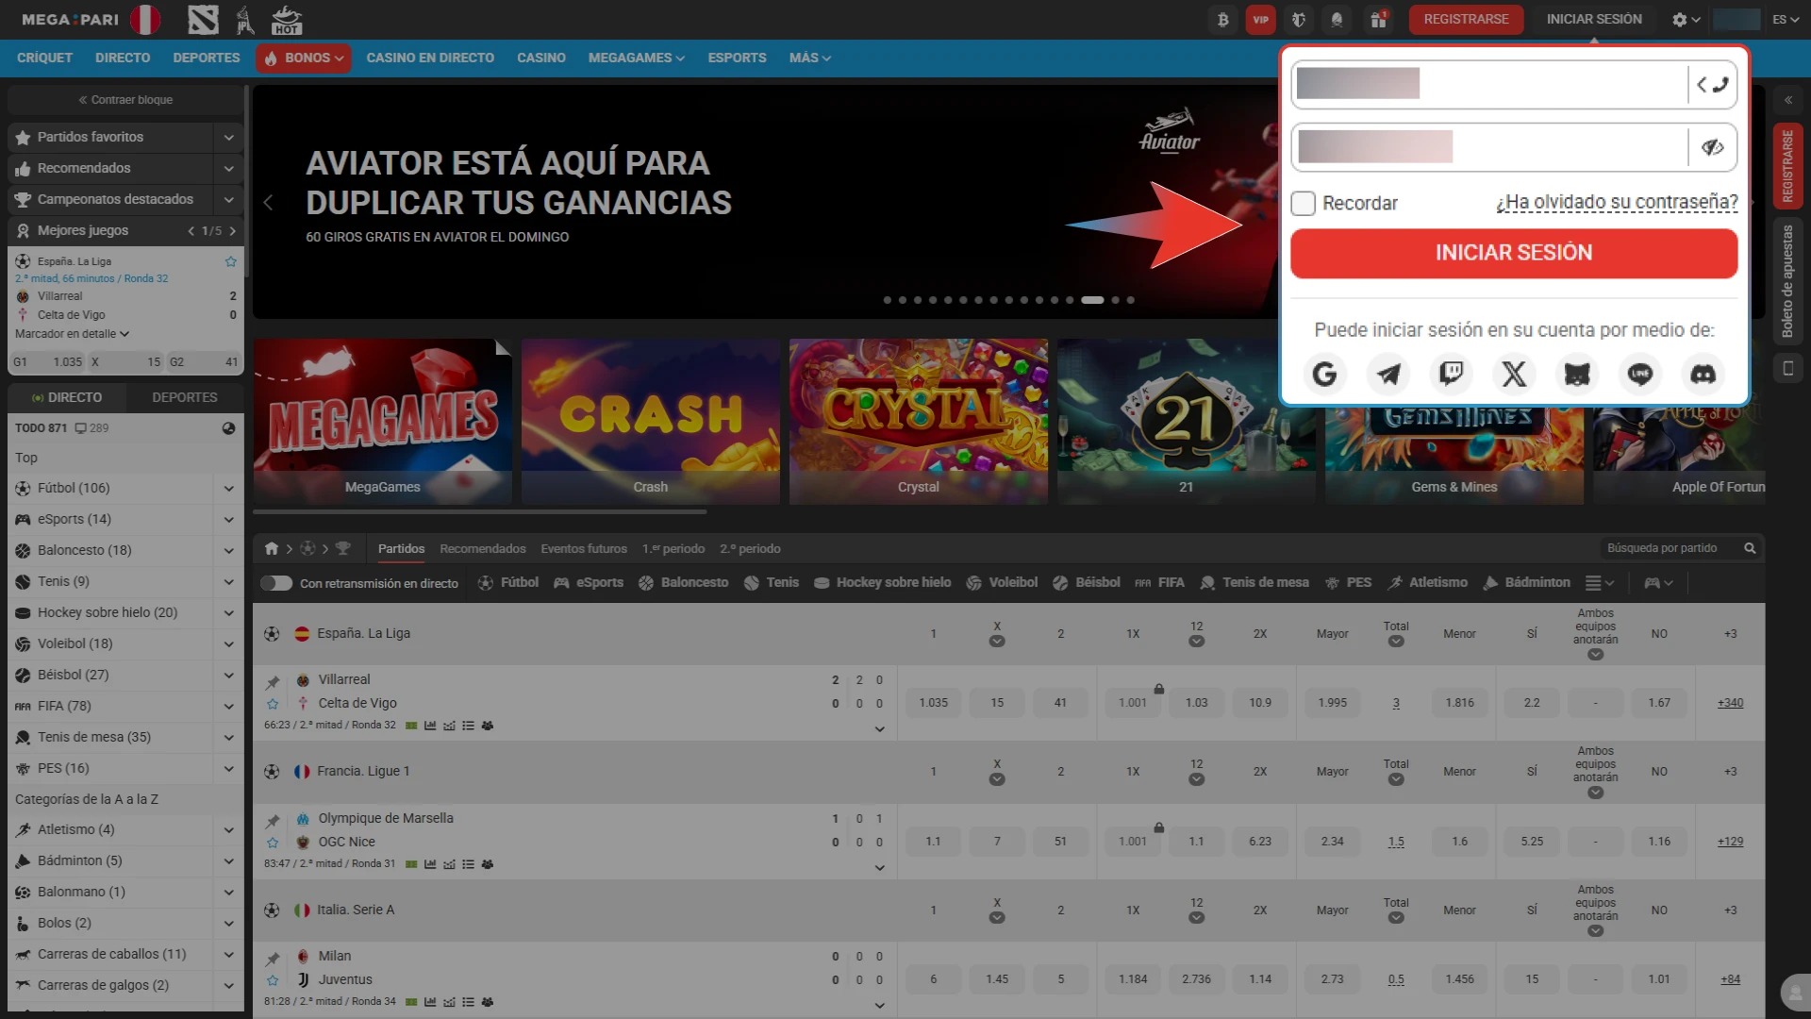Toggle Con retransmisión en directo switch

point(276,583)
